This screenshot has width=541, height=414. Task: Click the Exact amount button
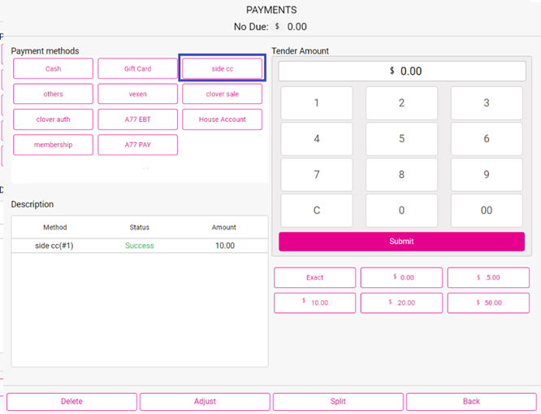tap(314, 277)
